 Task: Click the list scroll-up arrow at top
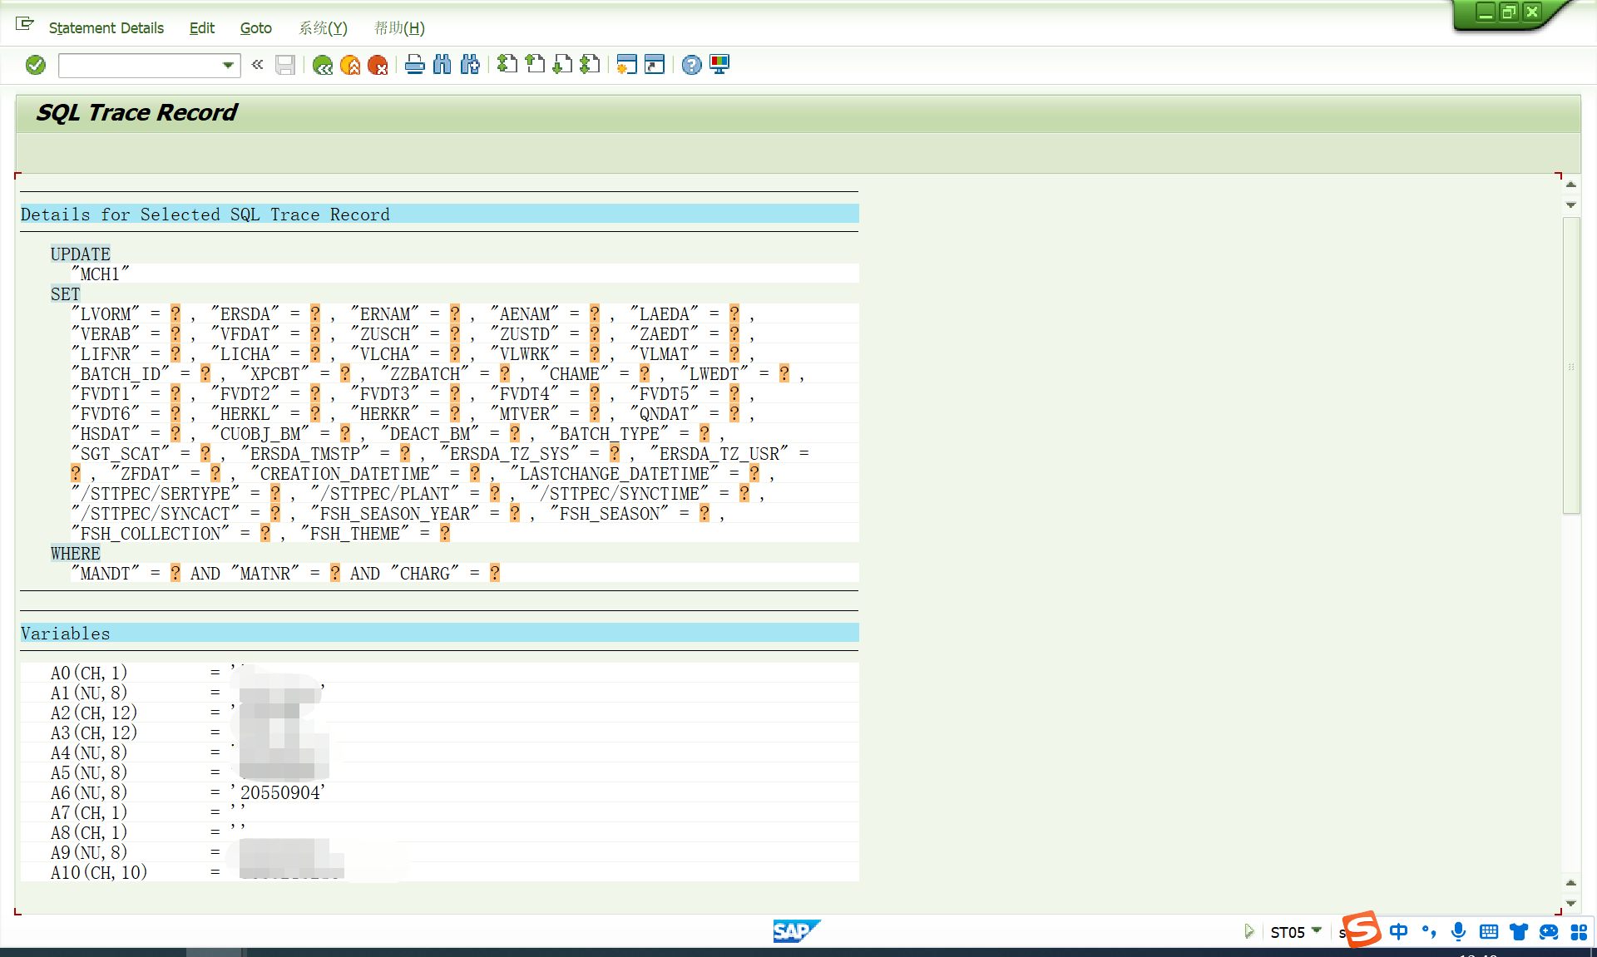pos(1571,185)
